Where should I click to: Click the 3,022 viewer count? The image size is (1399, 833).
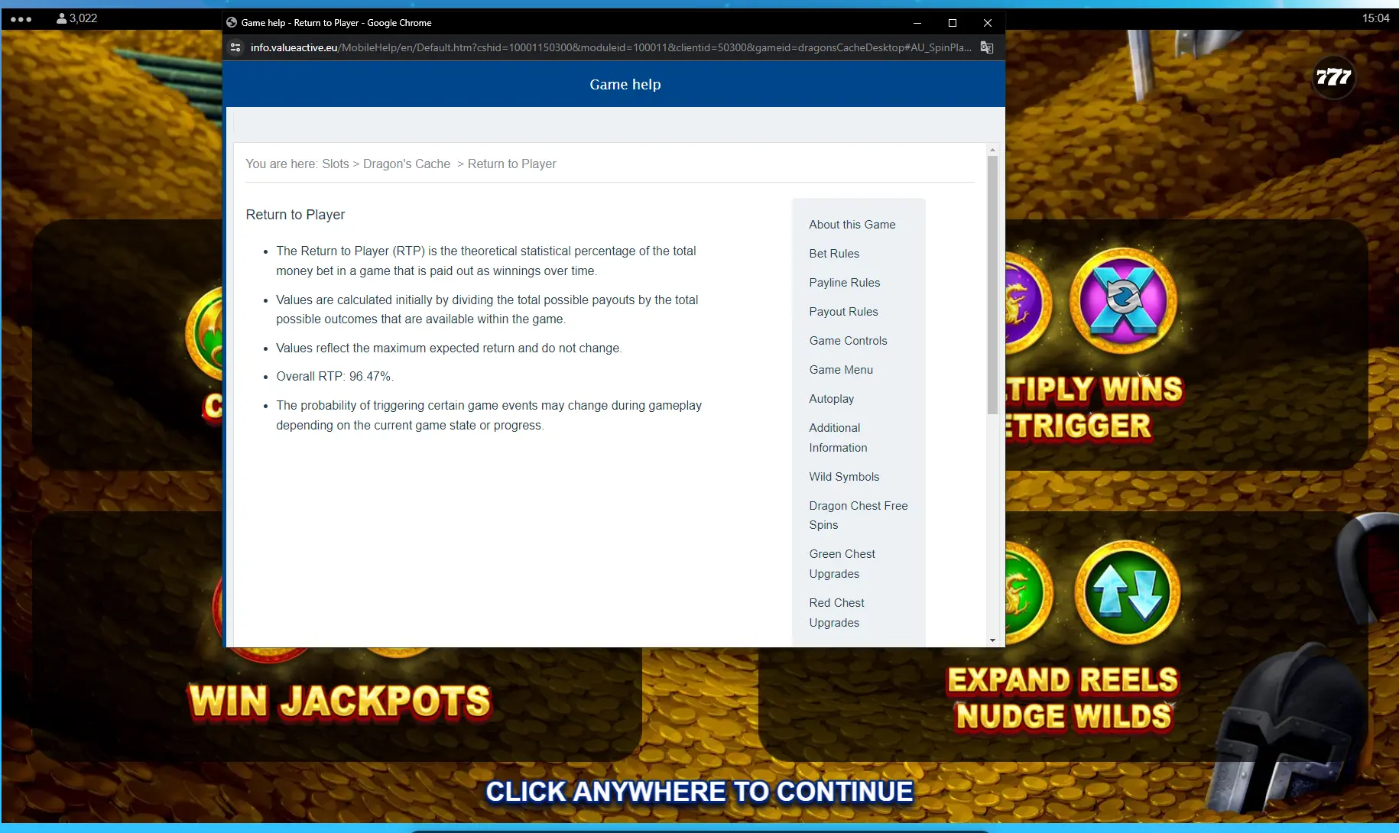(83, 18)
